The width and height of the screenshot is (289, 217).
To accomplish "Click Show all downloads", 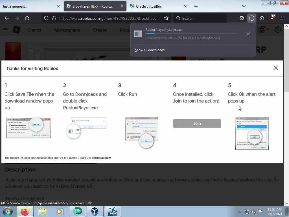I will pyautogui.click(x=150, y=50).
